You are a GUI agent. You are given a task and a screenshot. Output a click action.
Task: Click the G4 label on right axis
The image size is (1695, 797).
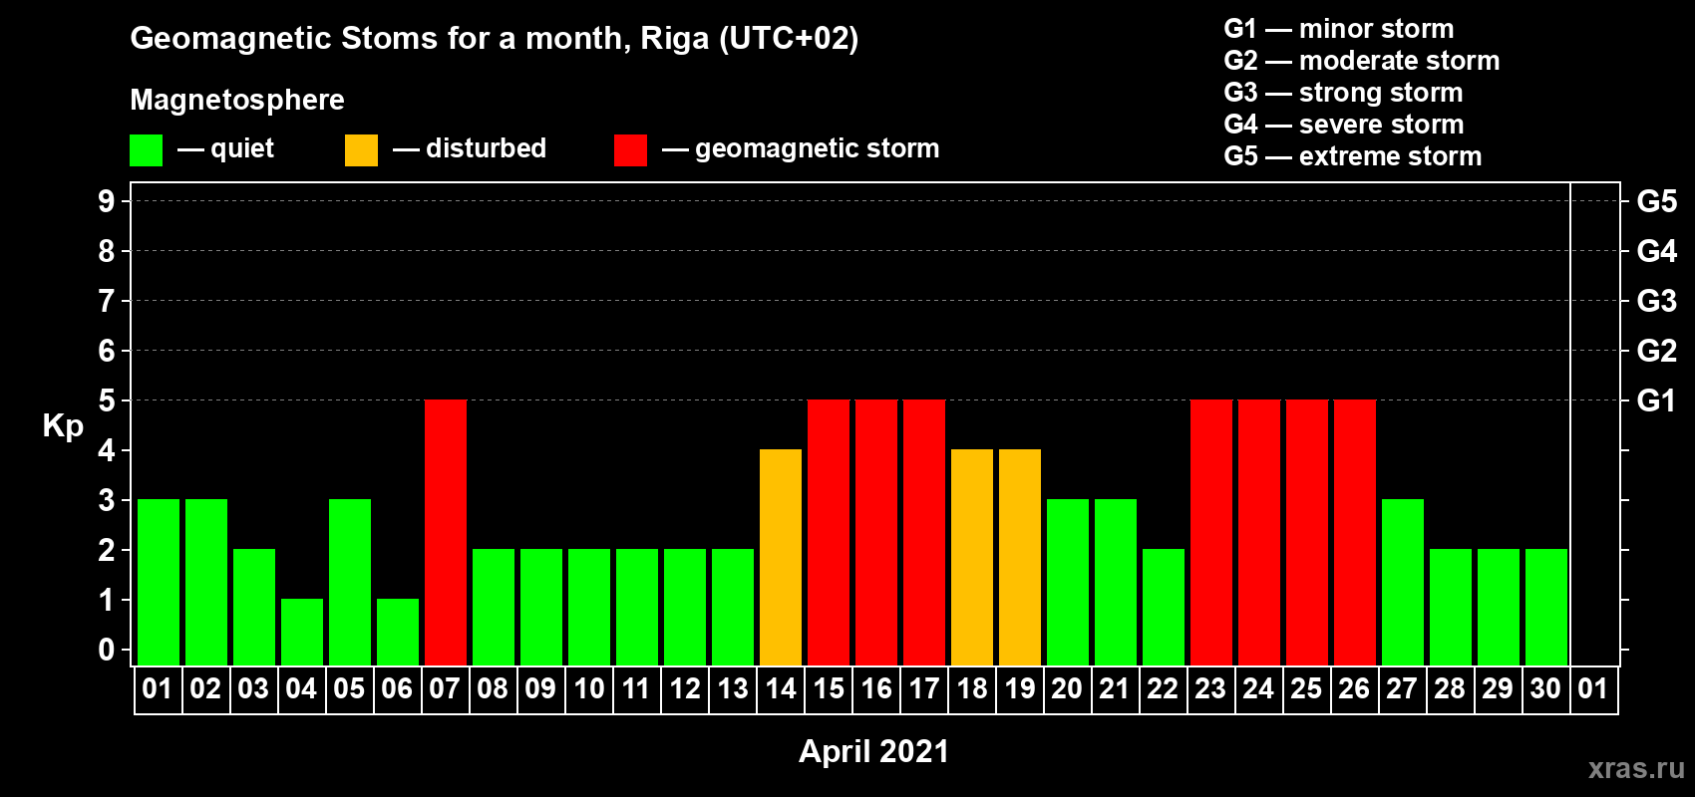(x=1657, y=251)
